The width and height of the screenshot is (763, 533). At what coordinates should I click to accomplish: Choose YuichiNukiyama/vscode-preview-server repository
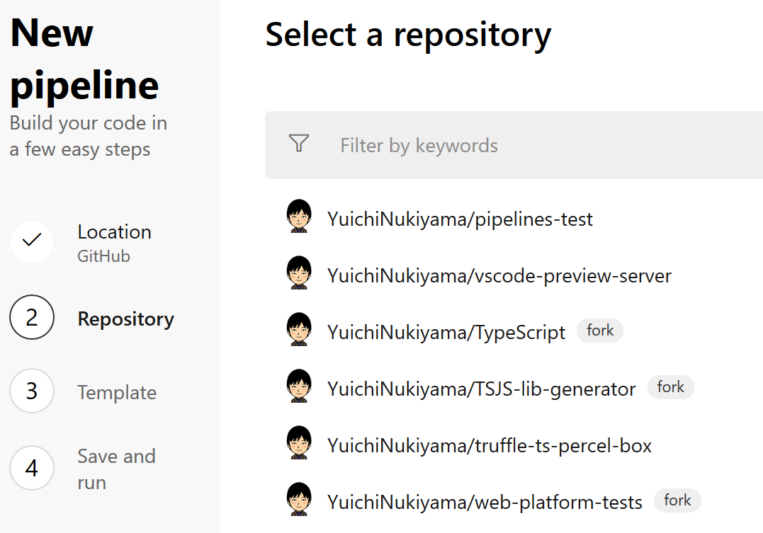(x=499, y=275)
